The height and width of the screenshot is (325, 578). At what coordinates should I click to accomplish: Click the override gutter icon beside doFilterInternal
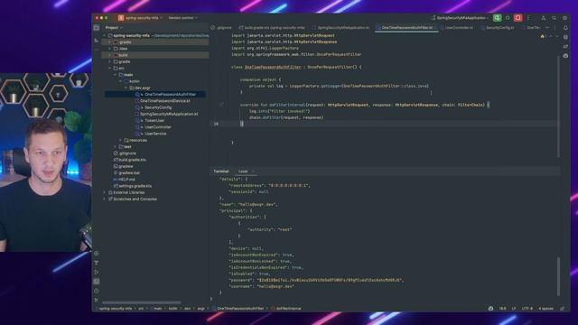point(221,105)
